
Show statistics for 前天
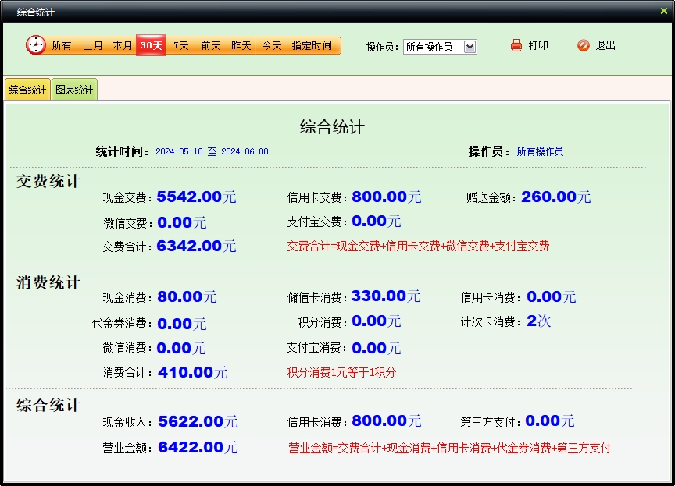coord(211,46)
